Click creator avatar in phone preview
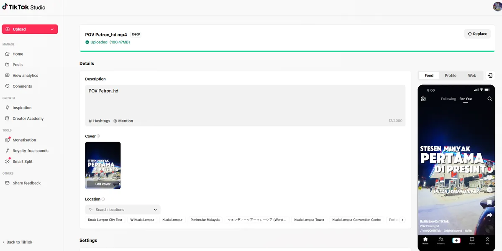Screen dimensions: 502x251 (489, 165)
